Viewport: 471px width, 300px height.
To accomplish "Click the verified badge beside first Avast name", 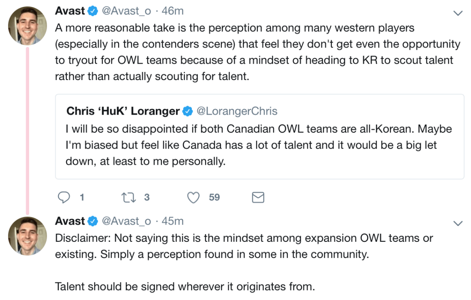I will tap(93, 12).
